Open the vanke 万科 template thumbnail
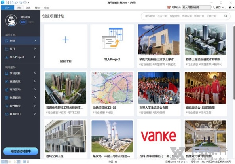Screen dimensions: 235x164 click(159, 136)
